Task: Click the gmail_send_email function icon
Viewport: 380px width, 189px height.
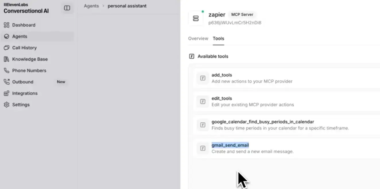Action: pos(203,148)
